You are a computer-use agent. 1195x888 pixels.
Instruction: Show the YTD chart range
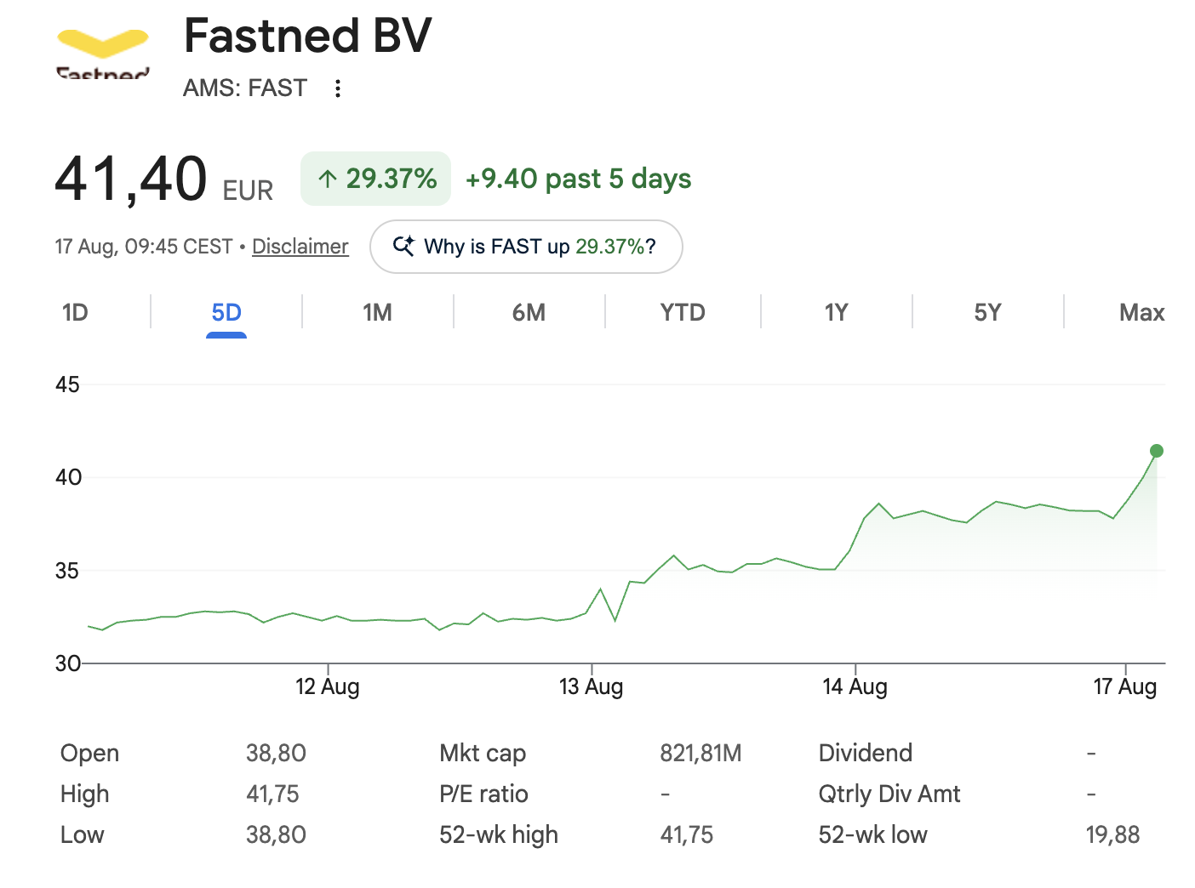pos(683,313)
